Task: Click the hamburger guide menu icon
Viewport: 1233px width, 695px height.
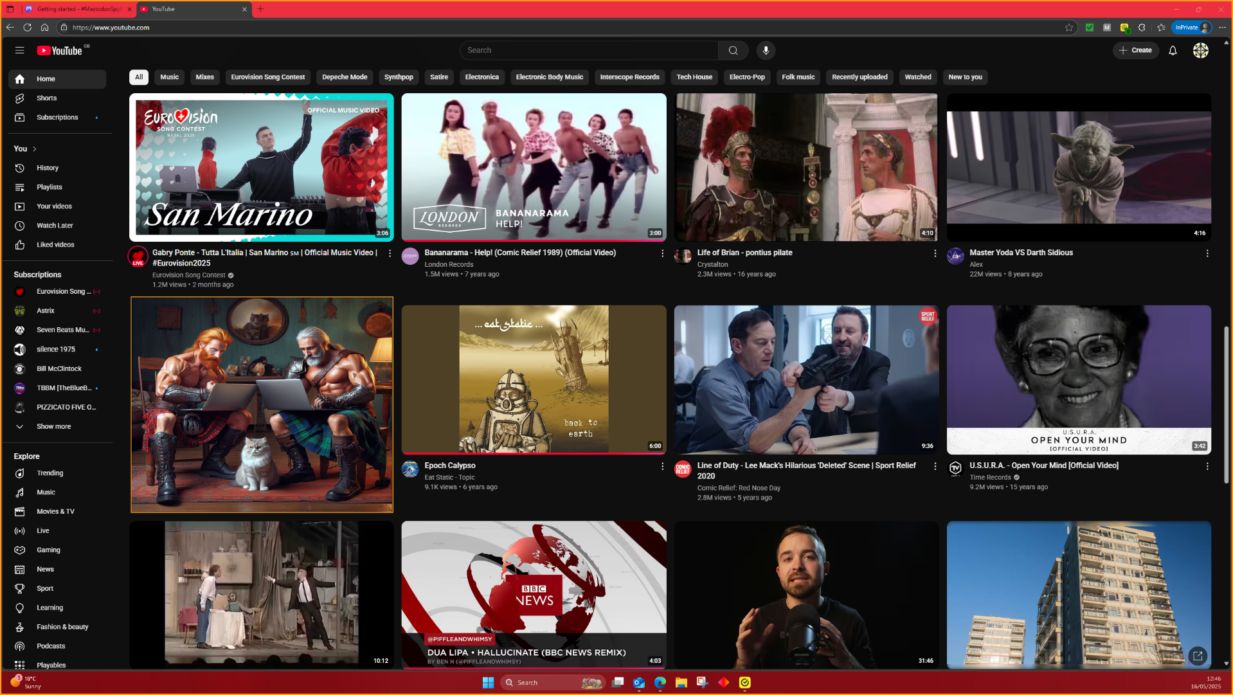Action: pyautogui.click(x=19, y=50)
